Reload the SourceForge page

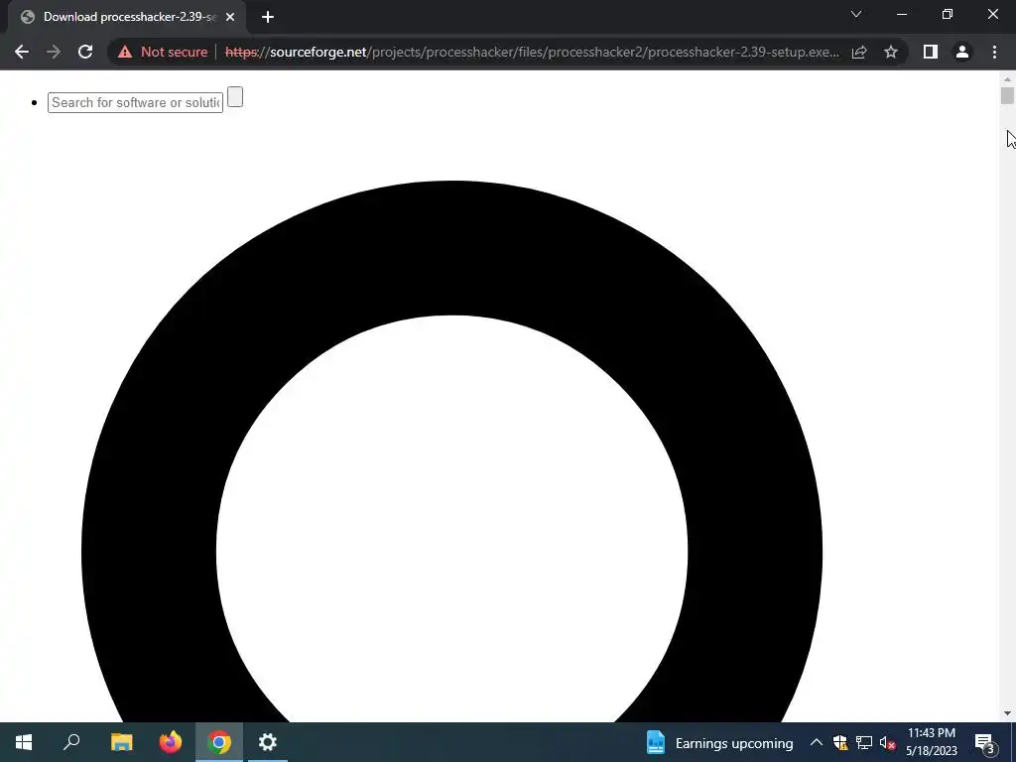pyautogui.click(x=85, y=52)
